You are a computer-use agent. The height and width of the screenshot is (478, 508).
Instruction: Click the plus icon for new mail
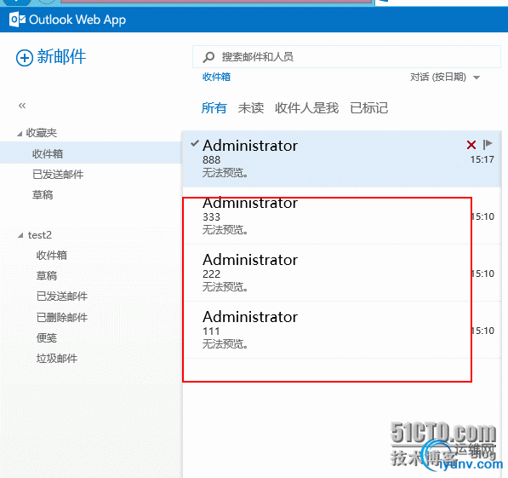[x=25, y=58]
